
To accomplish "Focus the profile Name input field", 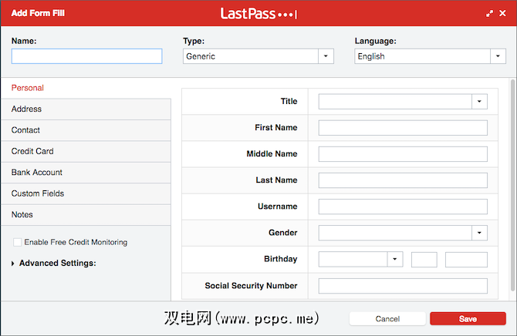I will click(86, 56).
